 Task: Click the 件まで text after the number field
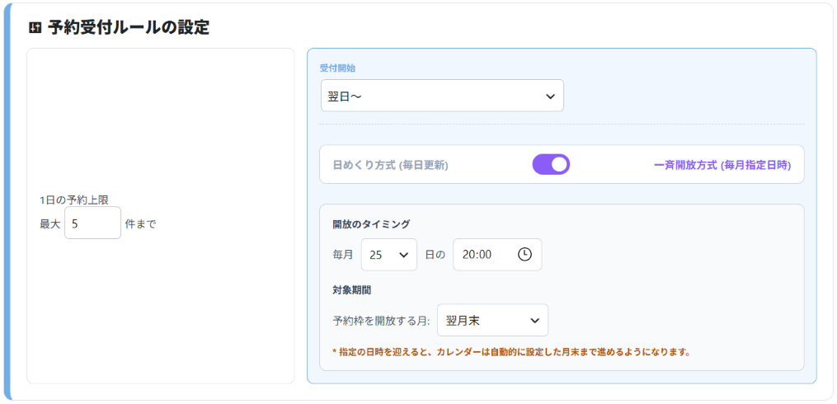pos(140,223)
